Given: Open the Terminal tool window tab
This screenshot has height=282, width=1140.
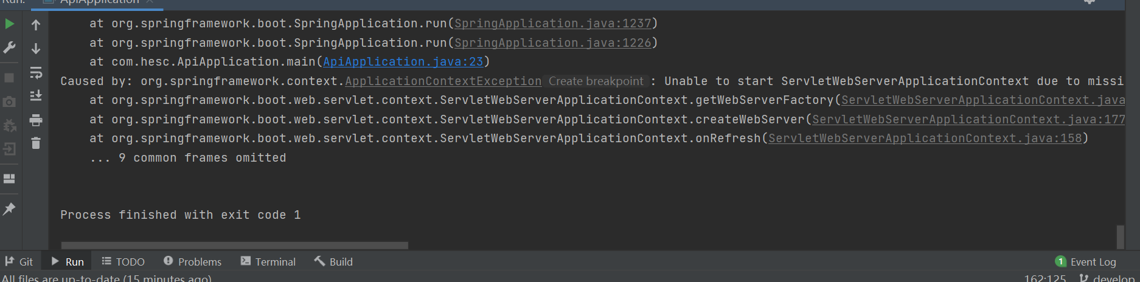Looking at the screenshot, I should [x=268, y=262].
